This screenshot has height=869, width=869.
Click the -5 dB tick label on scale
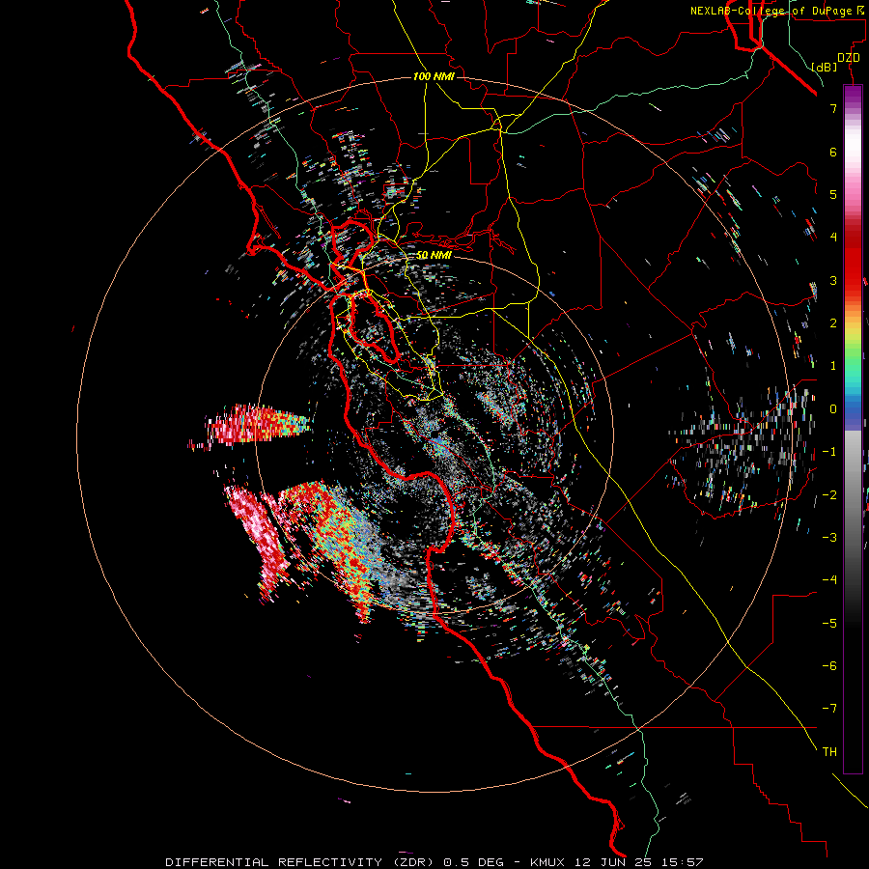829,624
